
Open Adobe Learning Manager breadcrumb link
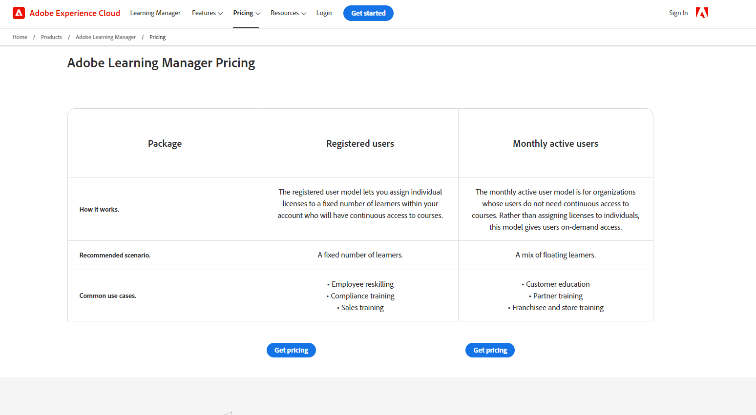point(105,37)
